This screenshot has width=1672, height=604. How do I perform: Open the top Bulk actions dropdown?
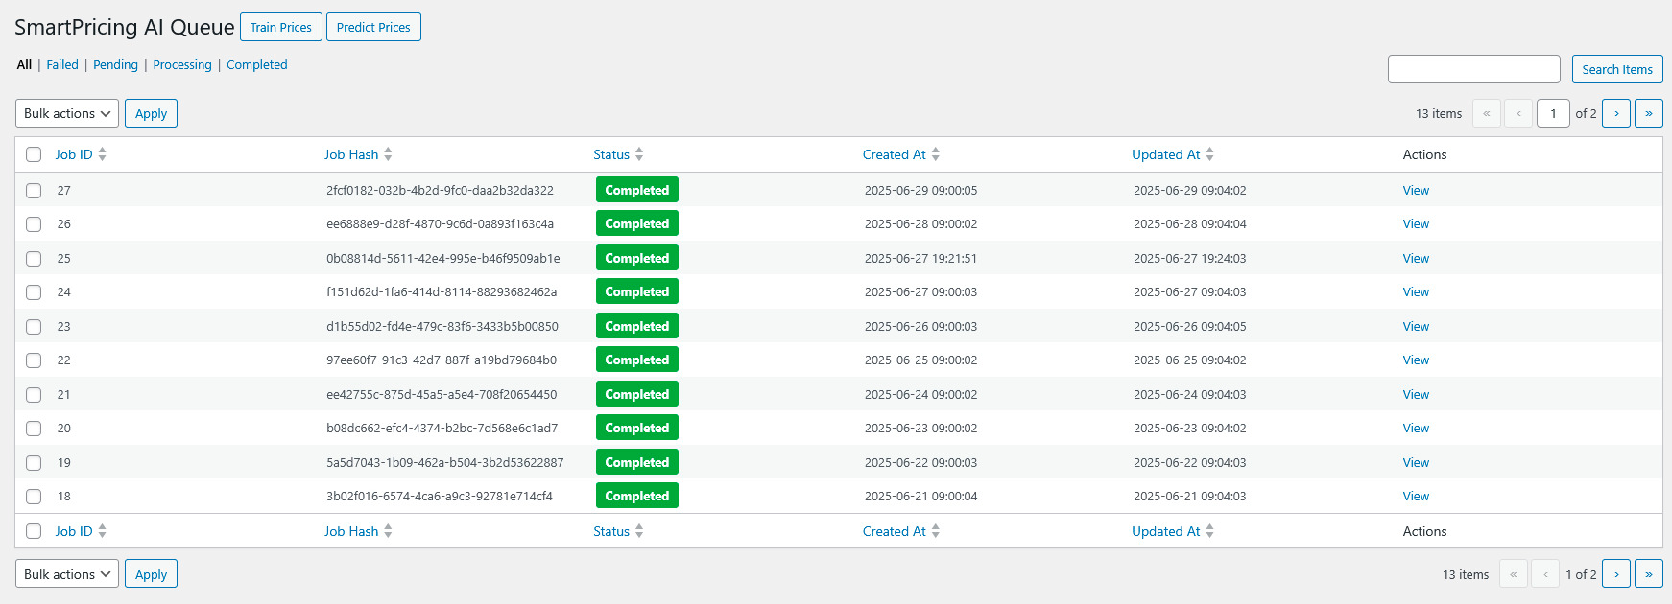pos(67,113)
